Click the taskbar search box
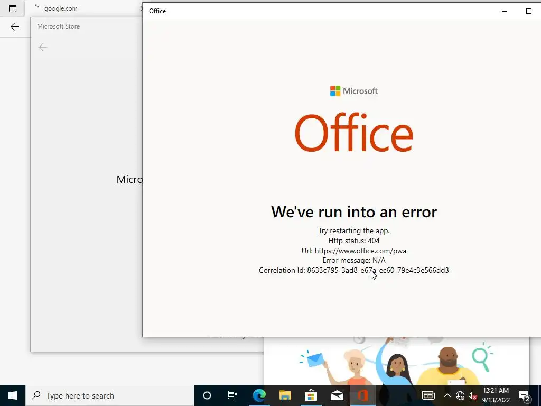The image size is (541, 406). coord(110,395)
